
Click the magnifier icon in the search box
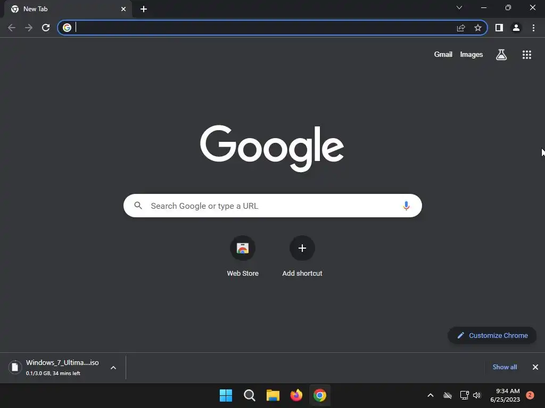[x=138, y=206]
